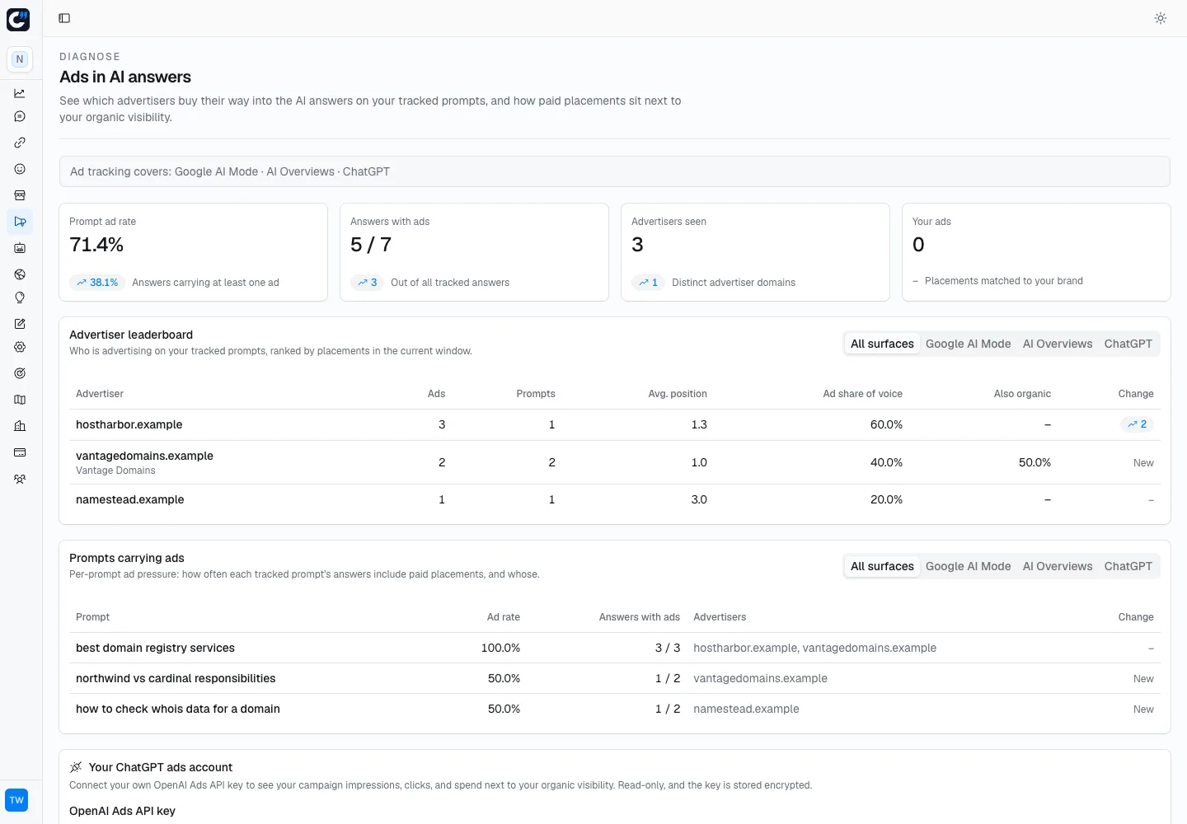Click the Vantage Domains subtitle text
Screen dimensions: 1187x824
tap(115, 471)
